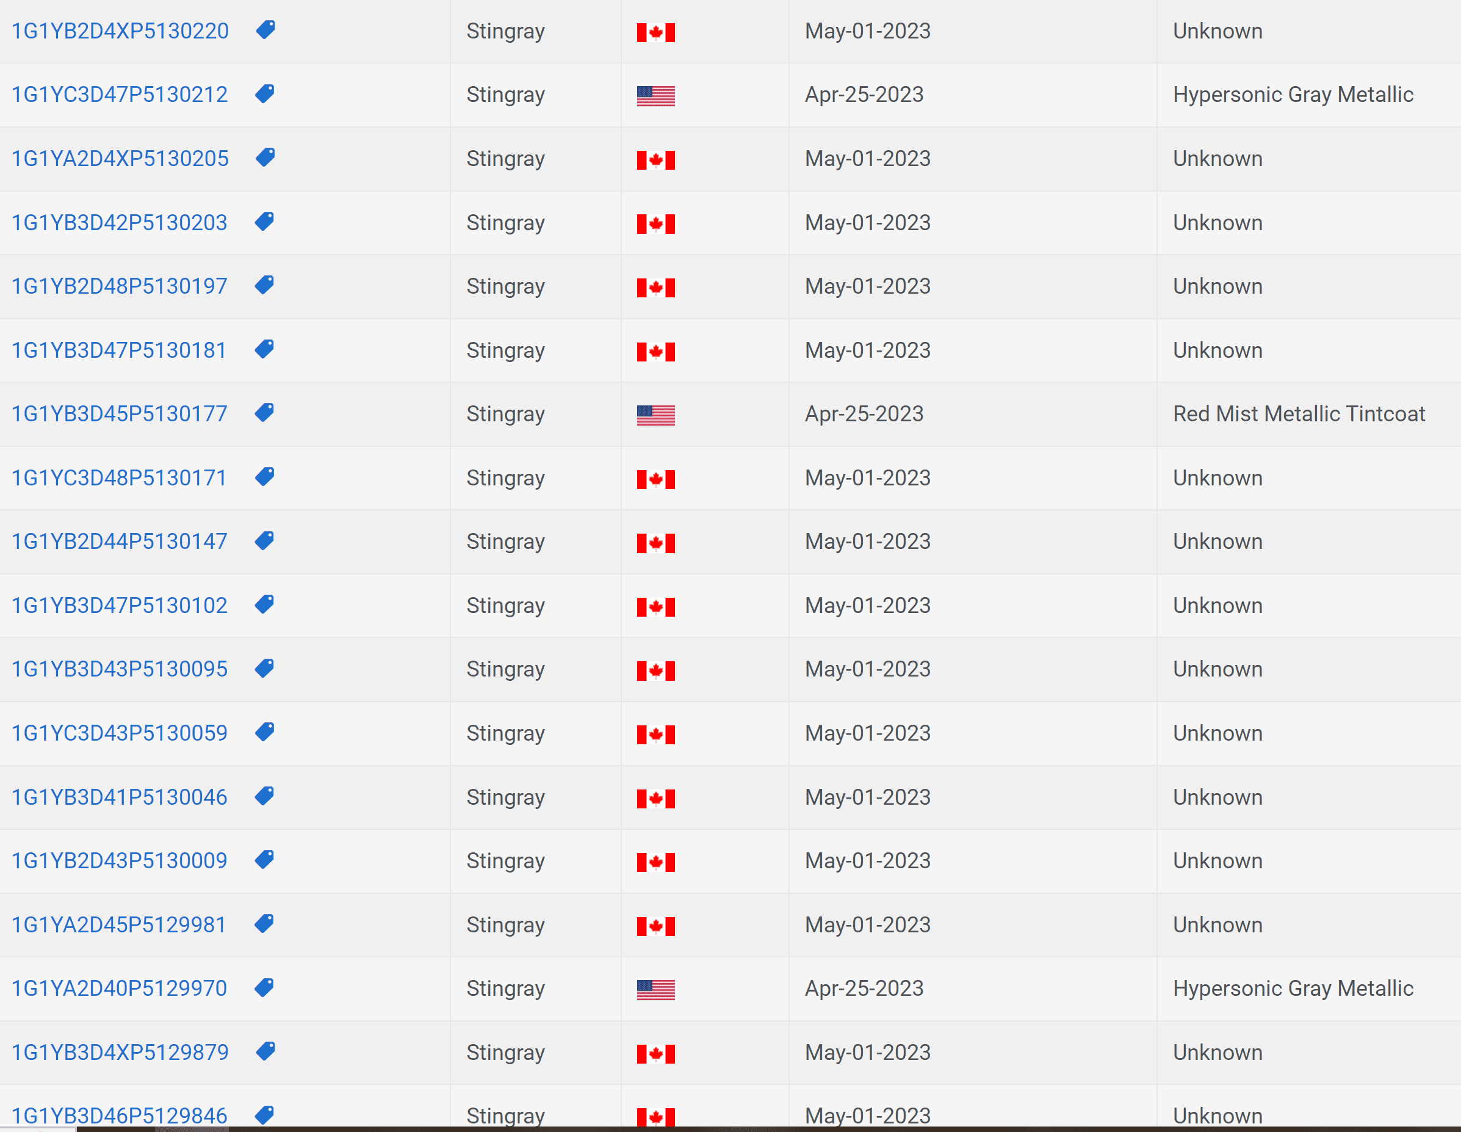This screenshot has width=1461, height=1132.
Task: Select VIN 1G1YC3D43P5130059 link
Action: point(120,733)
